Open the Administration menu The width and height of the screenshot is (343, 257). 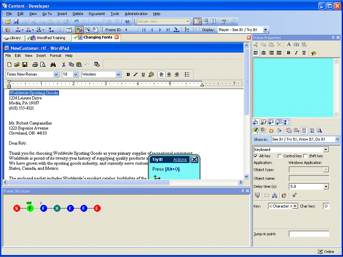point(136,14)
